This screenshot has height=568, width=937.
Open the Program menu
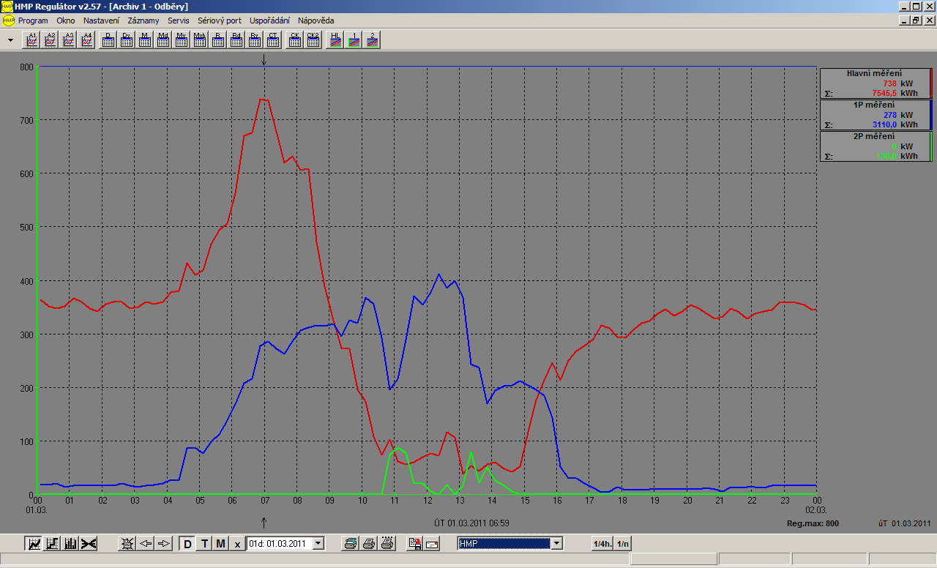point(33,20)
